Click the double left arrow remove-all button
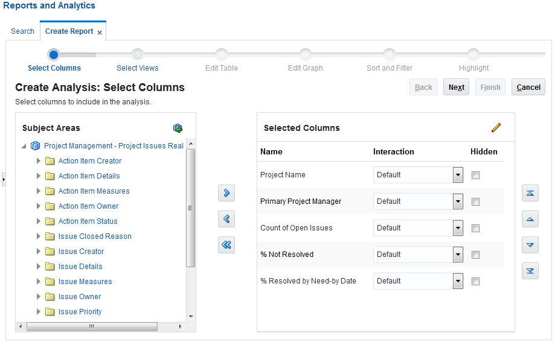This screenshot has width=555, height=342. pos(226,245)
